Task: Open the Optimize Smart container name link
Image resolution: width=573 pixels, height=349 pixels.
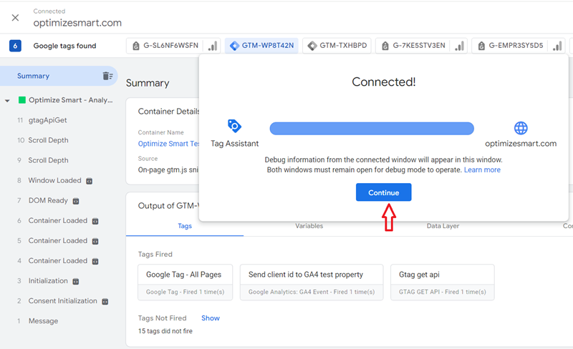Action: 168,144
